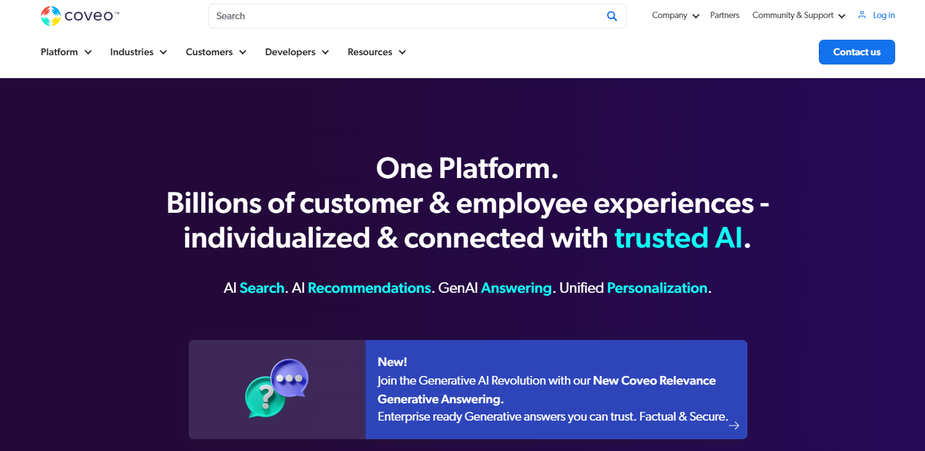Click the Personalization link
Viewport: 925px width, 451px height.
[x=657, y=288]
